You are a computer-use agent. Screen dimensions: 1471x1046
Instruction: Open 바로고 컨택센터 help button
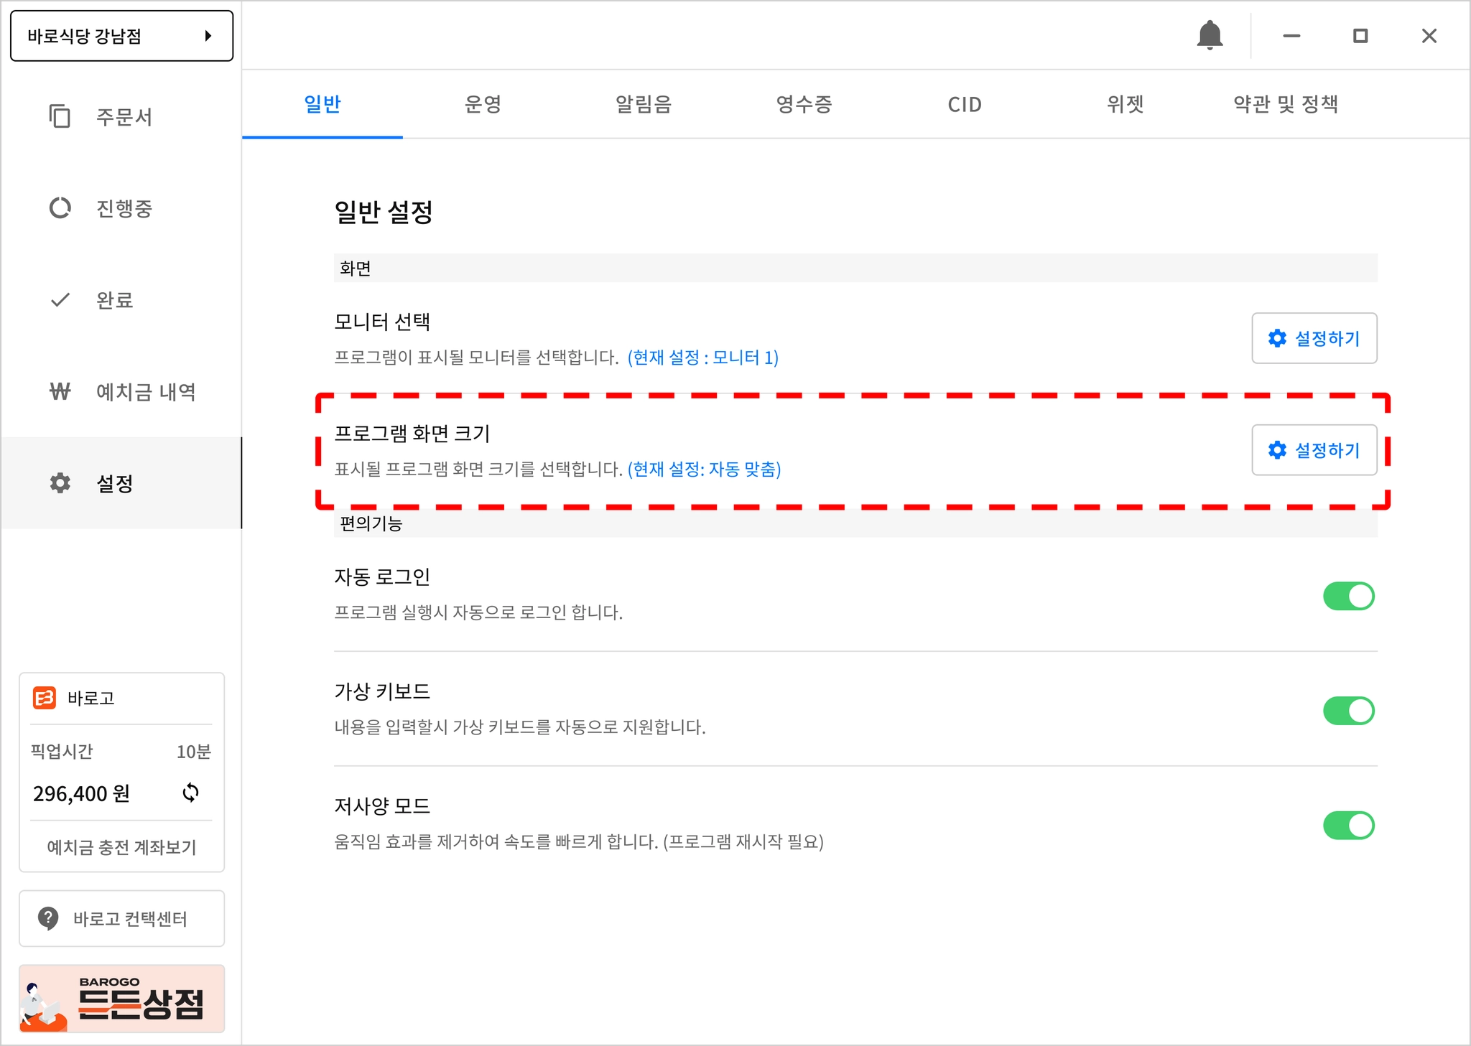(121, 919)
